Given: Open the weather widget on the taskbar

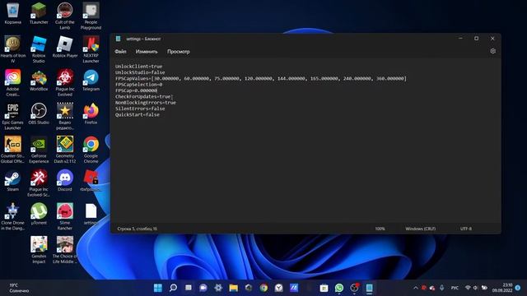Looking at the screenshot, I should tap(19, 288).
